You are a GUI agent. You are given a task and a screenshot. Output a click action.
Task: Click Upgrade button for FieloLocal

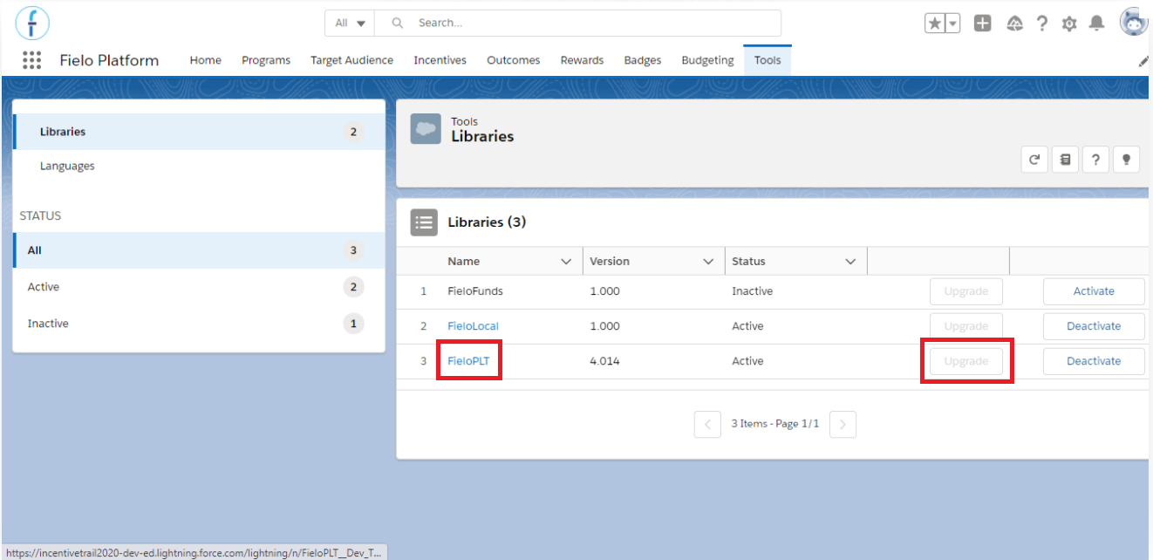[965, 326]
